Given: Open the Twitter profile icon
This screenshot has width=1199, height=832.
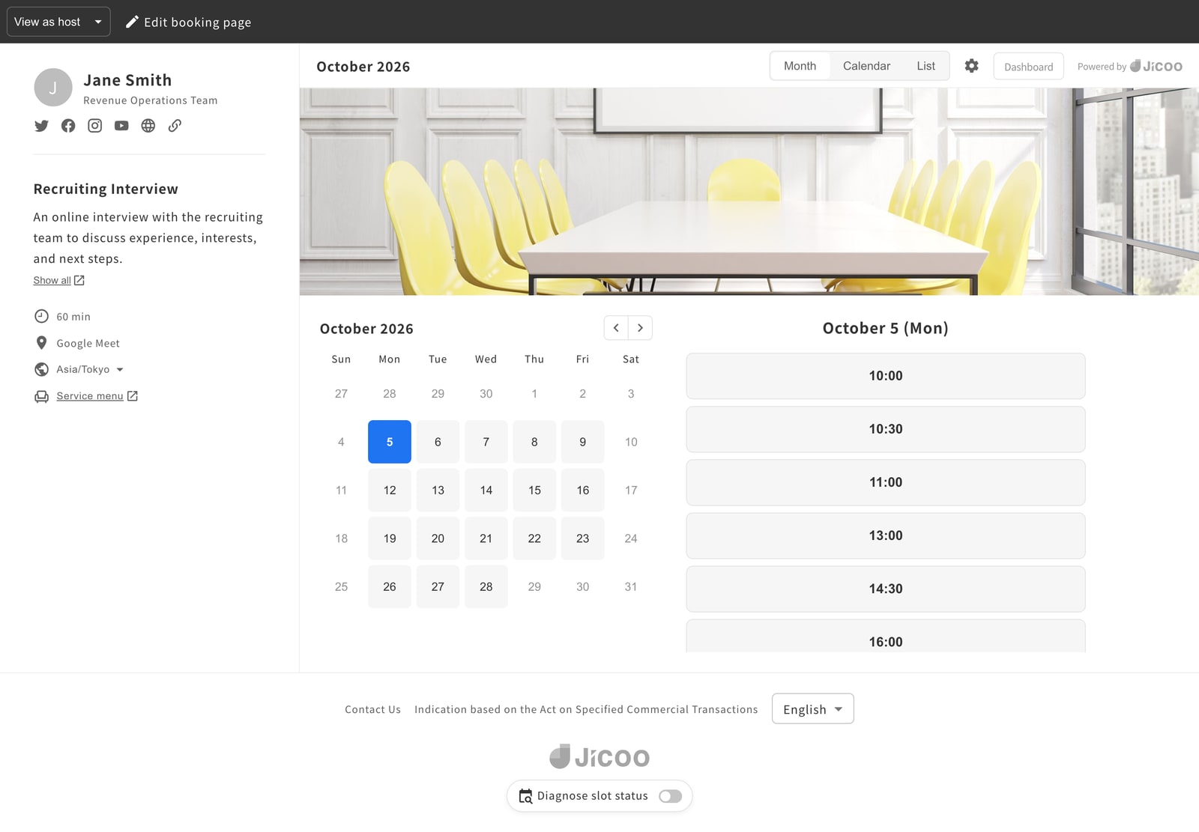Looking at the screenshot, I should [x=41, y=126].
